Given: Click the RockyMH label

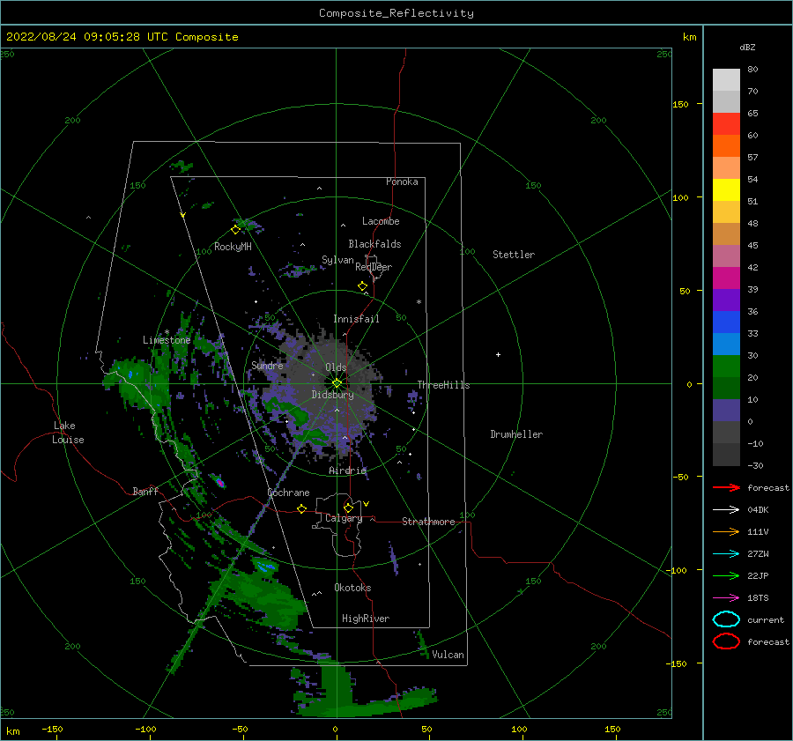Looking at the screenshot, I should [233, 247].
